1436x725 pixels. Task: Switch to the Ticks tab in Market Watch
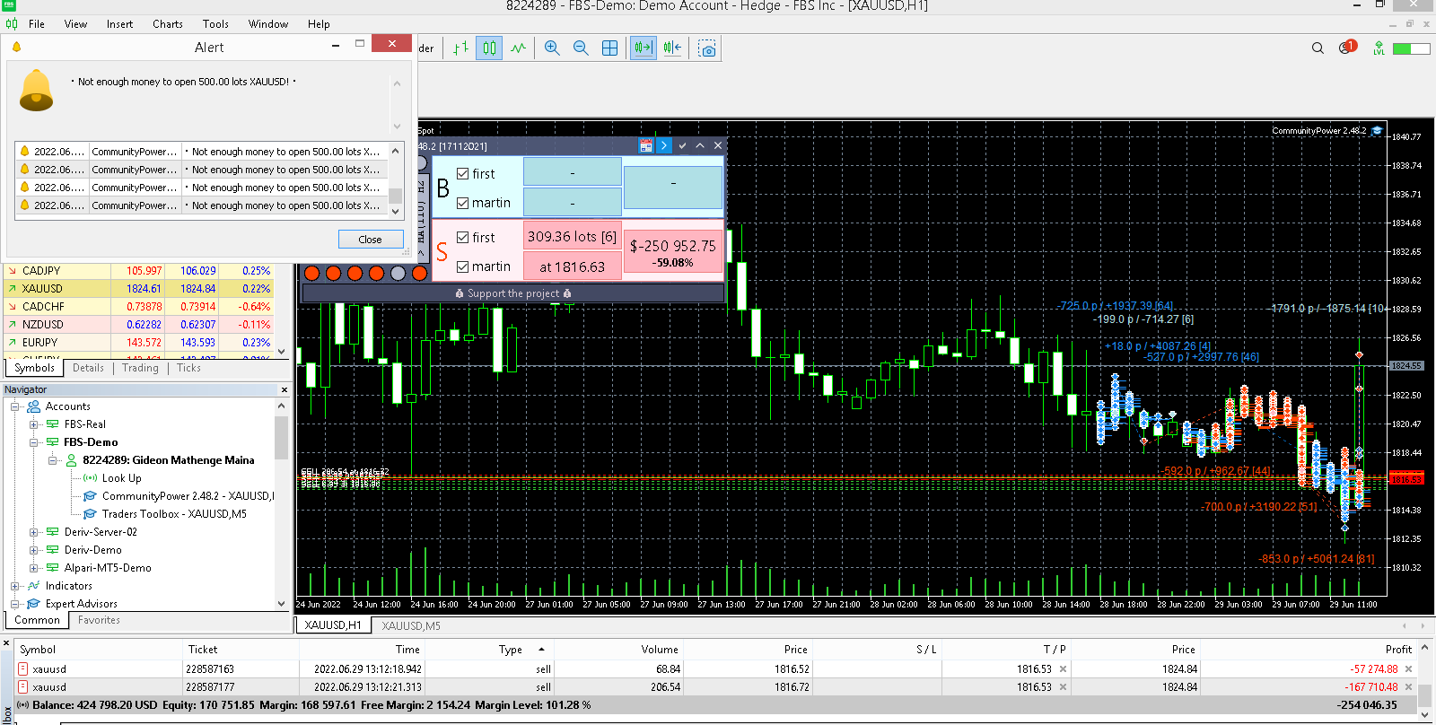coord(188,368)
